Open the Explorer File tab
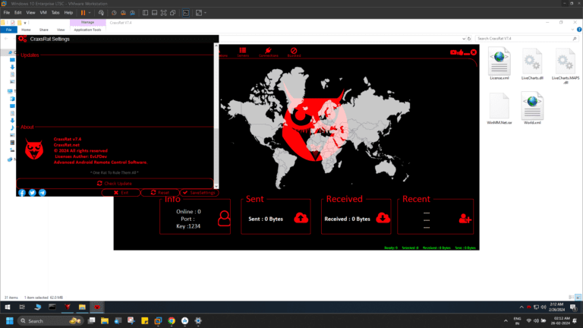The width and height of the screenshot is (583, 328). tap(8, 30)
